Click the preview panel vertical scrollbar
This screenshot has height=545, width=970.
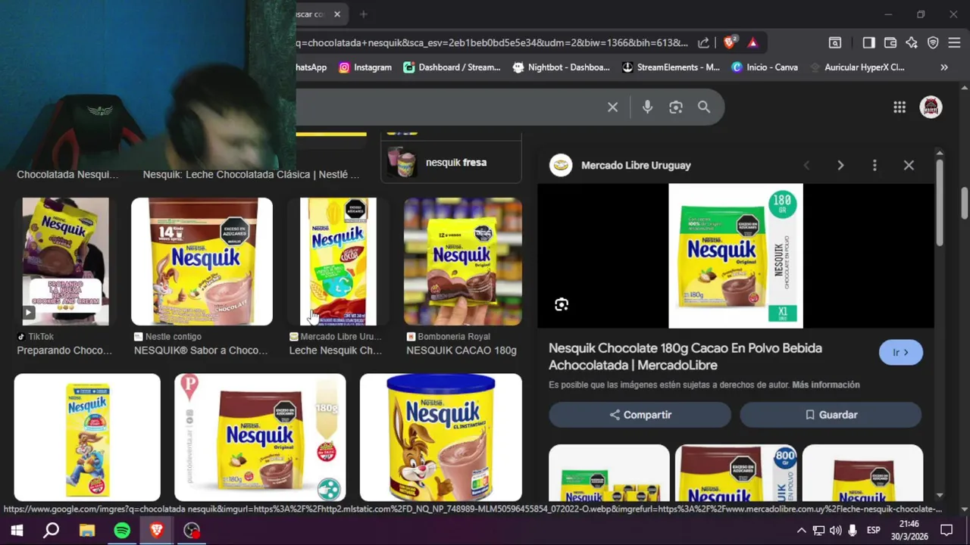pyautogui.click(x=939, y=204)
